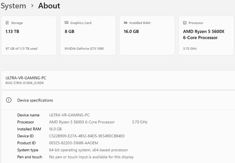Click the Installed RAM memory icon
The image size is (235, 163).
pos(125,23)
